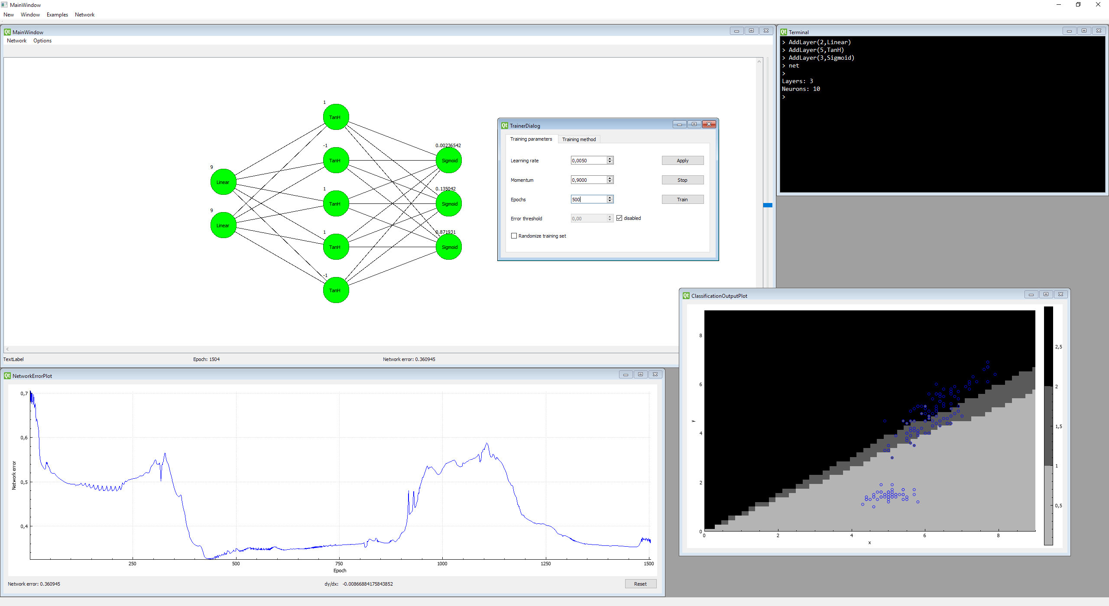Decrease Momentum using spinner down arrow

(610, 181)
